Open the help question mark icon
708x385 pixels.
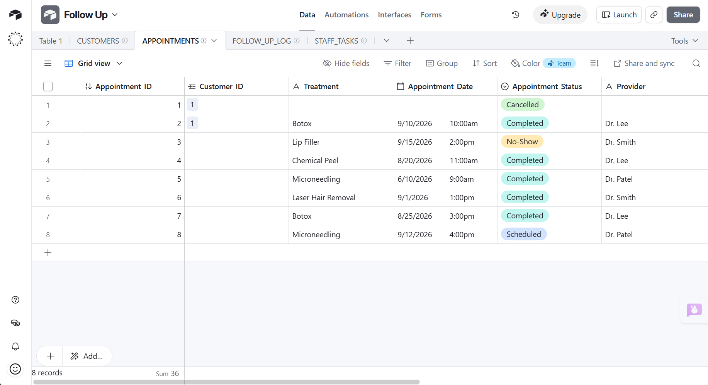click(x=15, y=300)
